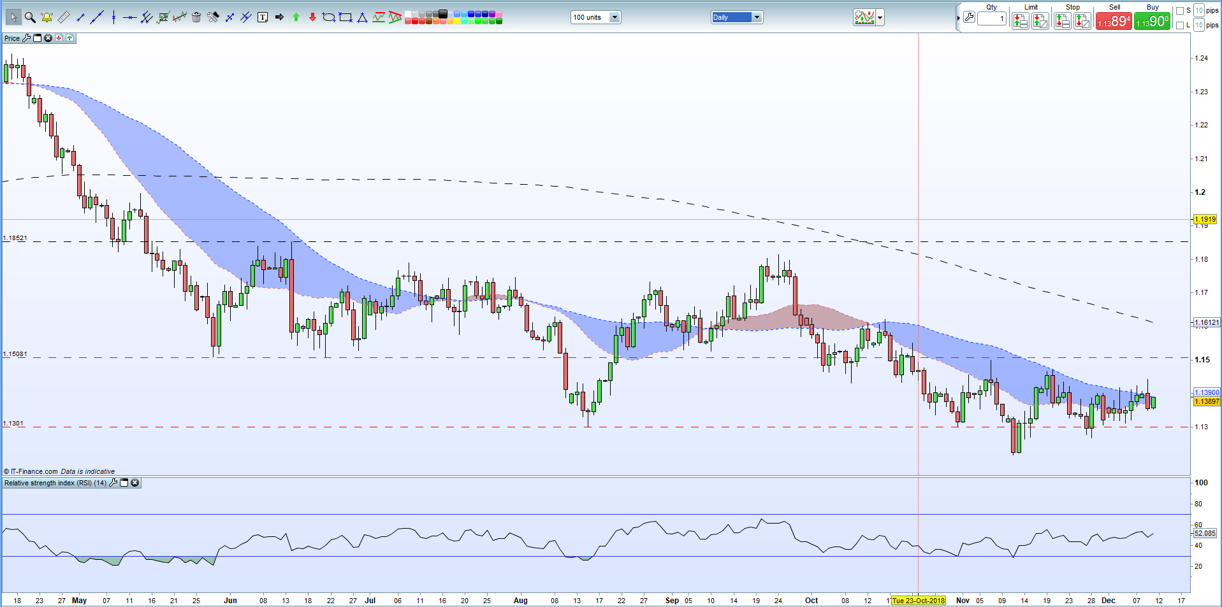Click the 1.1301 support line label
The image size is (1222, 607).
coord(13,424)
